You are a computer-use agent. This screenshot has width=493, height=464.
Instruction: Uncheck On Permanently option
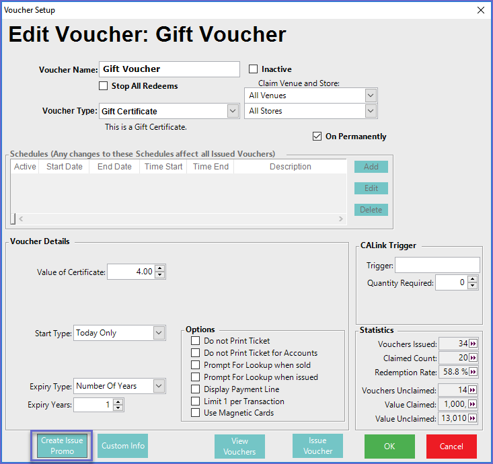pyautogui.click(x=317, y=137)
